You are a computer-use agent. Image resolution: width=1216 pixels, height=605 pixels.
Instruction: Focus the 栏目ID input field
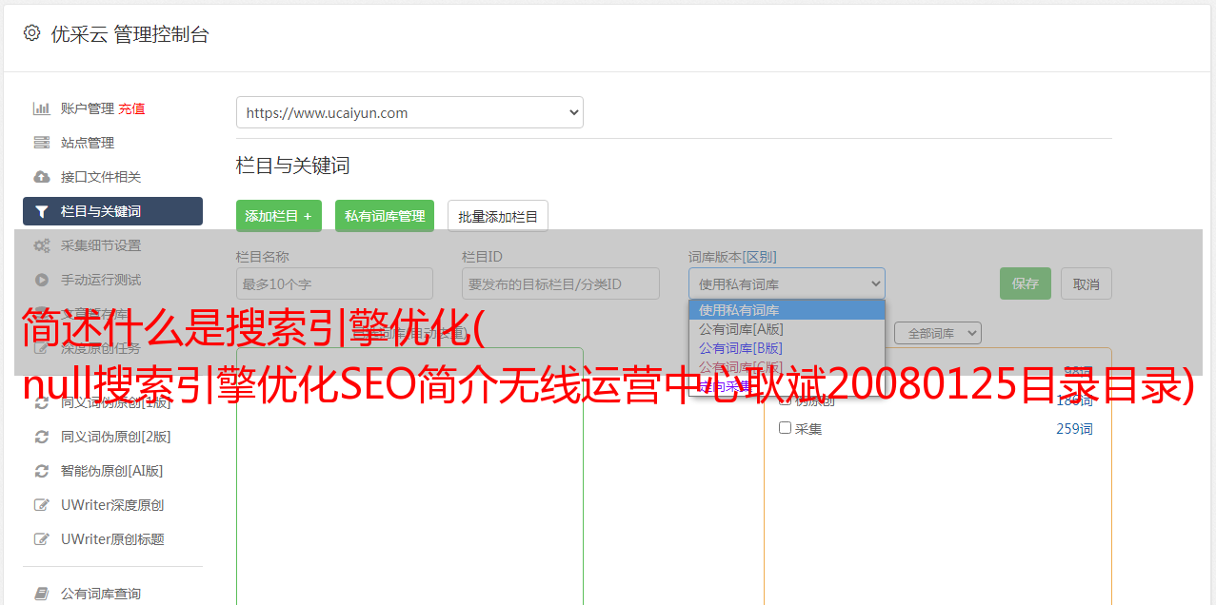561,283
